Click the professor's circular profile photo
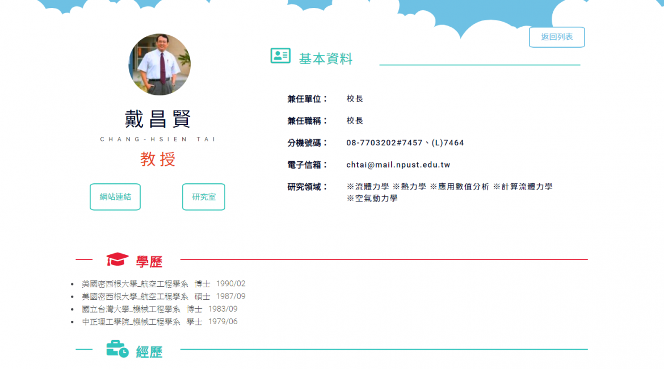Viewport: 664px width, 369px height. (159, 64)
